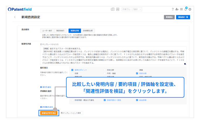This screenshot has width=200, height=124.
Task: Open settings gear icon
Action: (190, 9)
